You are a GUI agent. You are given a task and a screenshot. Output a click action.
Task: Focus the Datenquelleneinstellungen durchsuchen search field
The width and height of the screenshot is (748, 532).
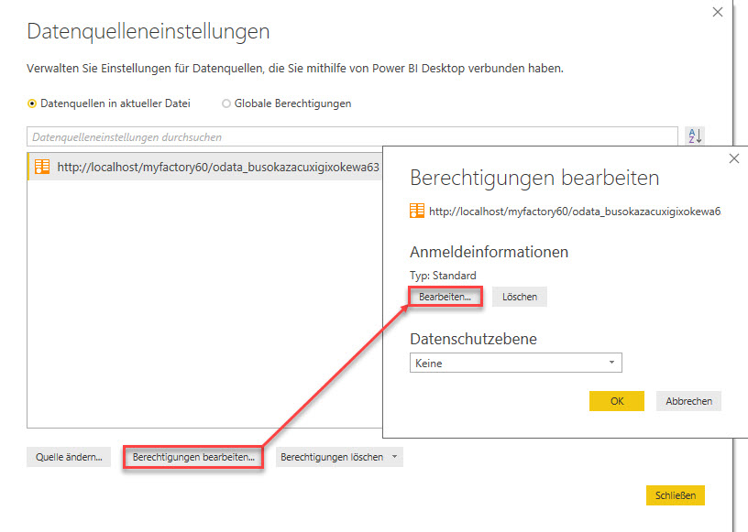352,136
